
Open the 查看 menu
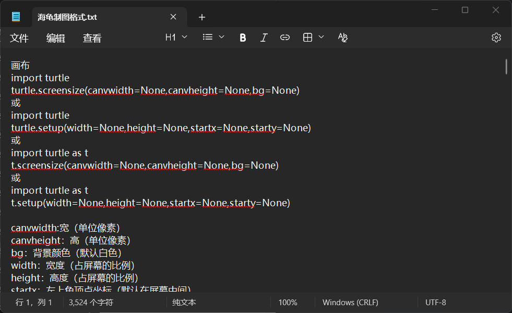(x=92, y=38)
